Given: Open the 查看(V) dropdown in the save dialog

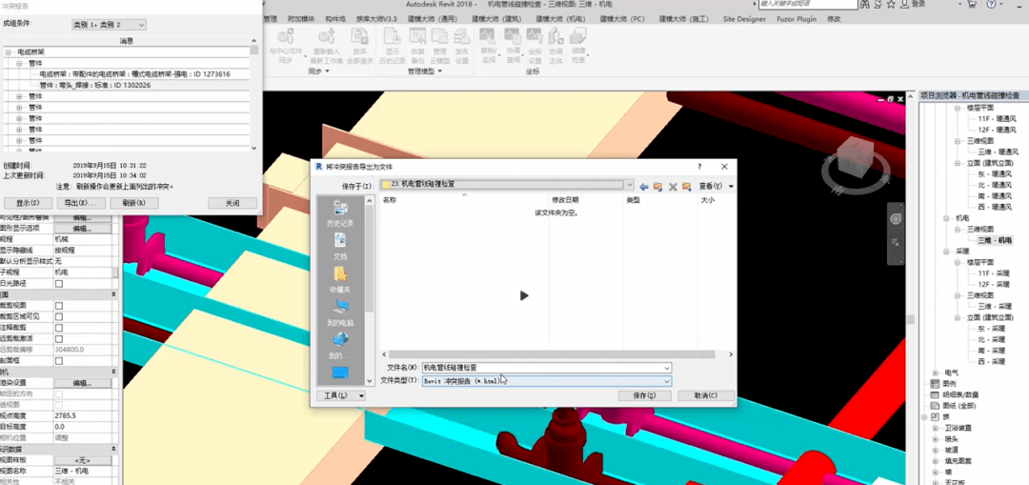Looking at the screenshot, I should (x=716, y=187).
